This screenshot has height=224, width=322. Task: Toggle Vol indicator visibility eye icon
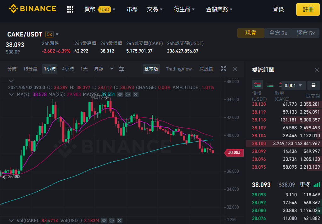(x=104, y=221)
